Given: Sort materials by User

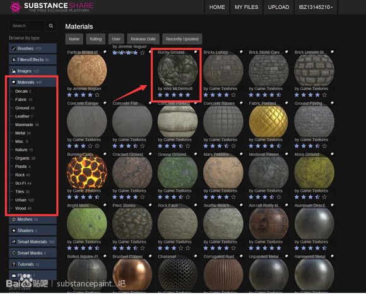Looking at the screenshot, I should click(x=116, y=39).
